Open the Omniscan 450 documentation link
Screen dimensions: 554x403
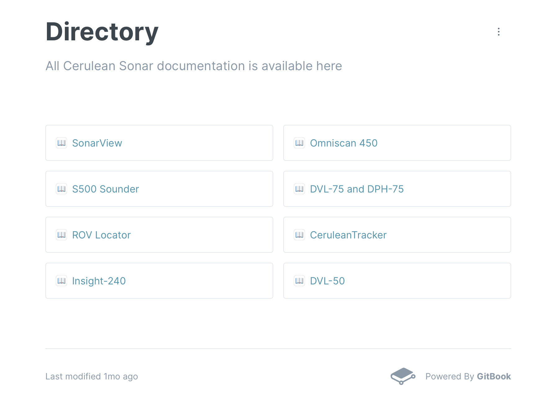pyautogui.click(x=397, y=143)
